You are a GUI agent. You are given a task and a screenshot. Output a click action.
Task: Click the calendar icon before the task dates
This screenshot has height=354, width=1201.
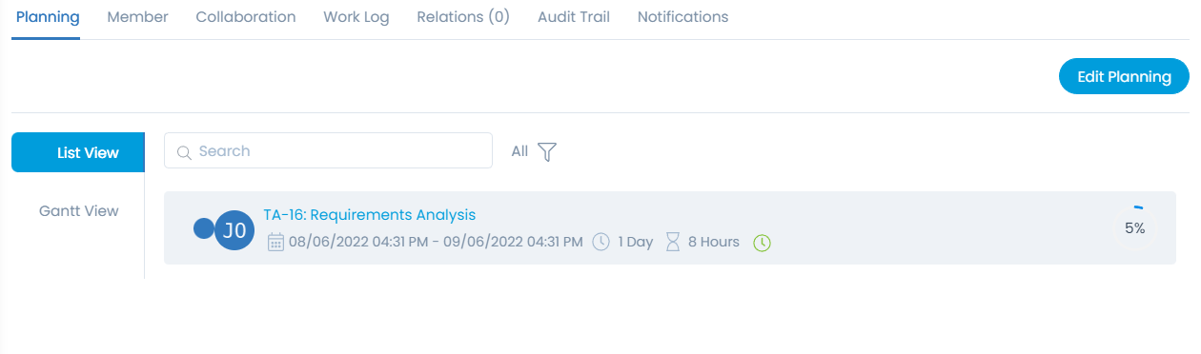pos(275,242)
